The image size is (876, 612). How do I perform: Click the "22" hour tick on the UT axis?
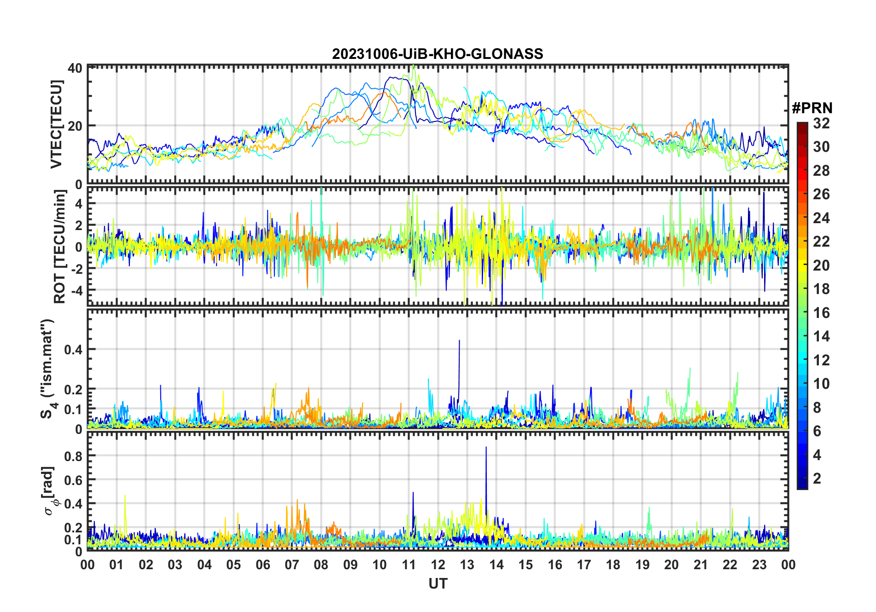(730, 565)
